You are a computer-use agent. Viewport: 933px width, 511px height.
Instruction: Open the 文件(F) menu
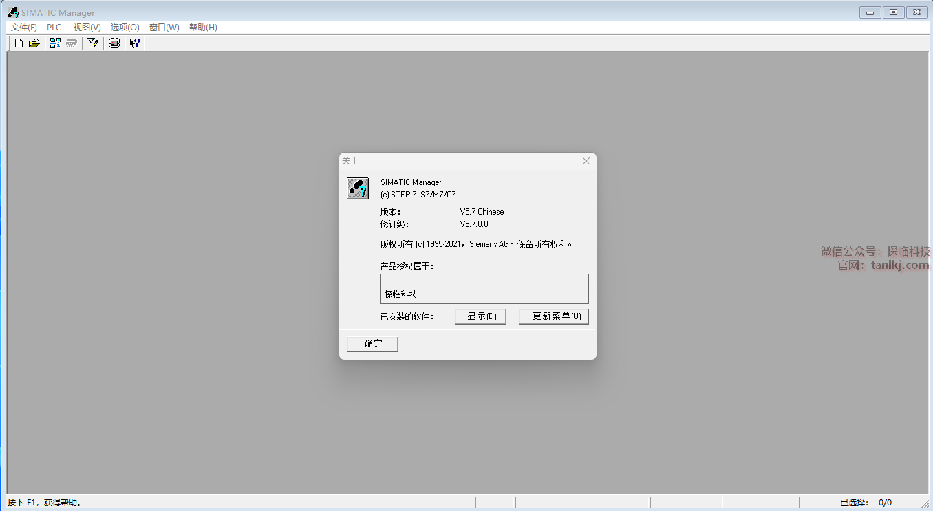(x=24, y=28)
